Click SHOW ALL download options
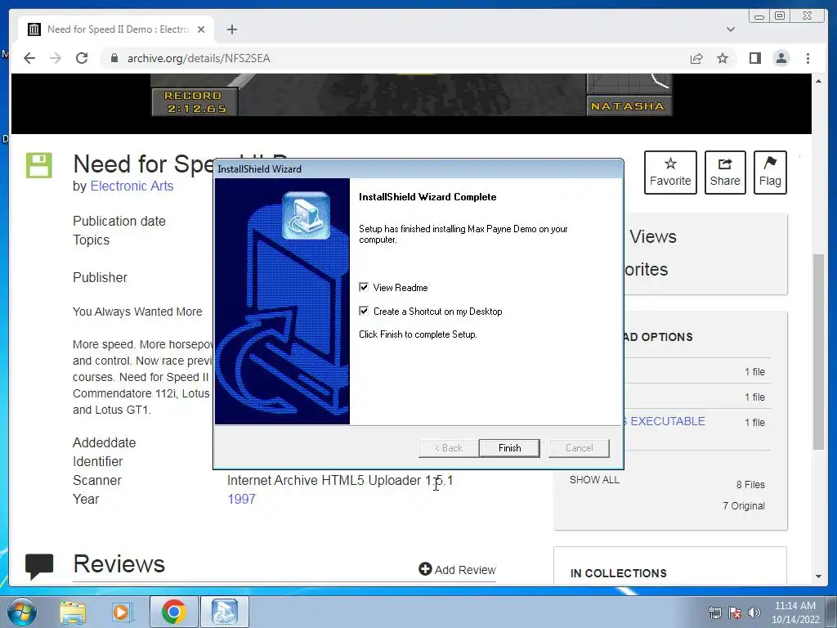Image resolution: width=837 pixels, height=628 pixels. (594, 479)
